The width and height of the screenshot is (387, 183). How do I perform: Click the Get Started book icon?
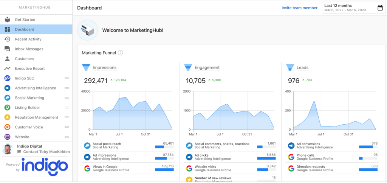[8, 20]
